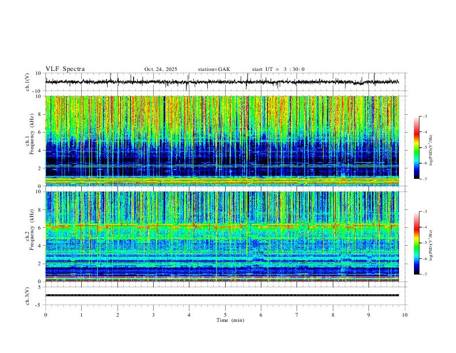Image resolution: width=456 pixels, height=353 pixels.
Task: Click the 'ch.3(V)' axis label
Action: click(28, 296)
